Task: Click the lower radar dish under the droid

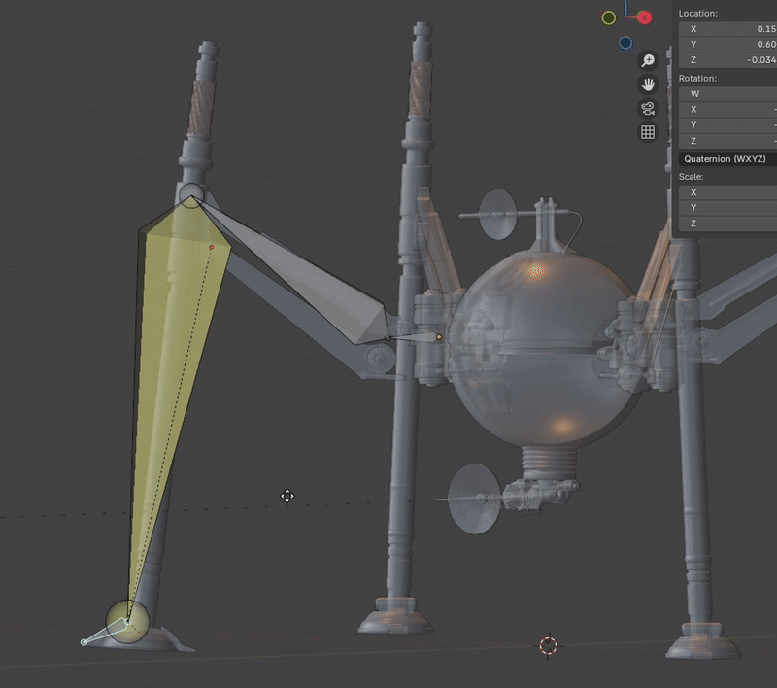Action: point(474,499)
